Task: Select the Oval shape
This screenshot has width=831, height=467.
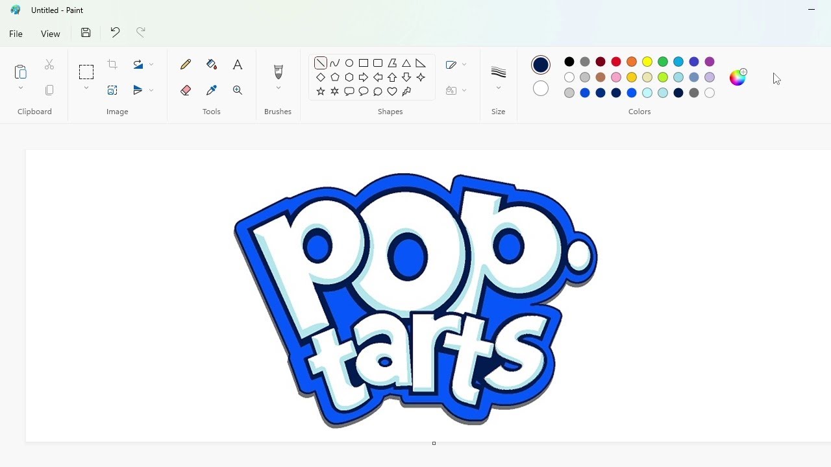Action: tap(349, 63)
